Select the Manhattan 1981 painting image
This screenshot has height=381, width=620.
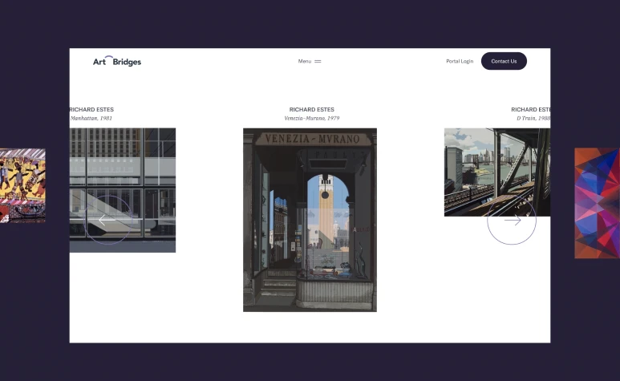(123, 190)
